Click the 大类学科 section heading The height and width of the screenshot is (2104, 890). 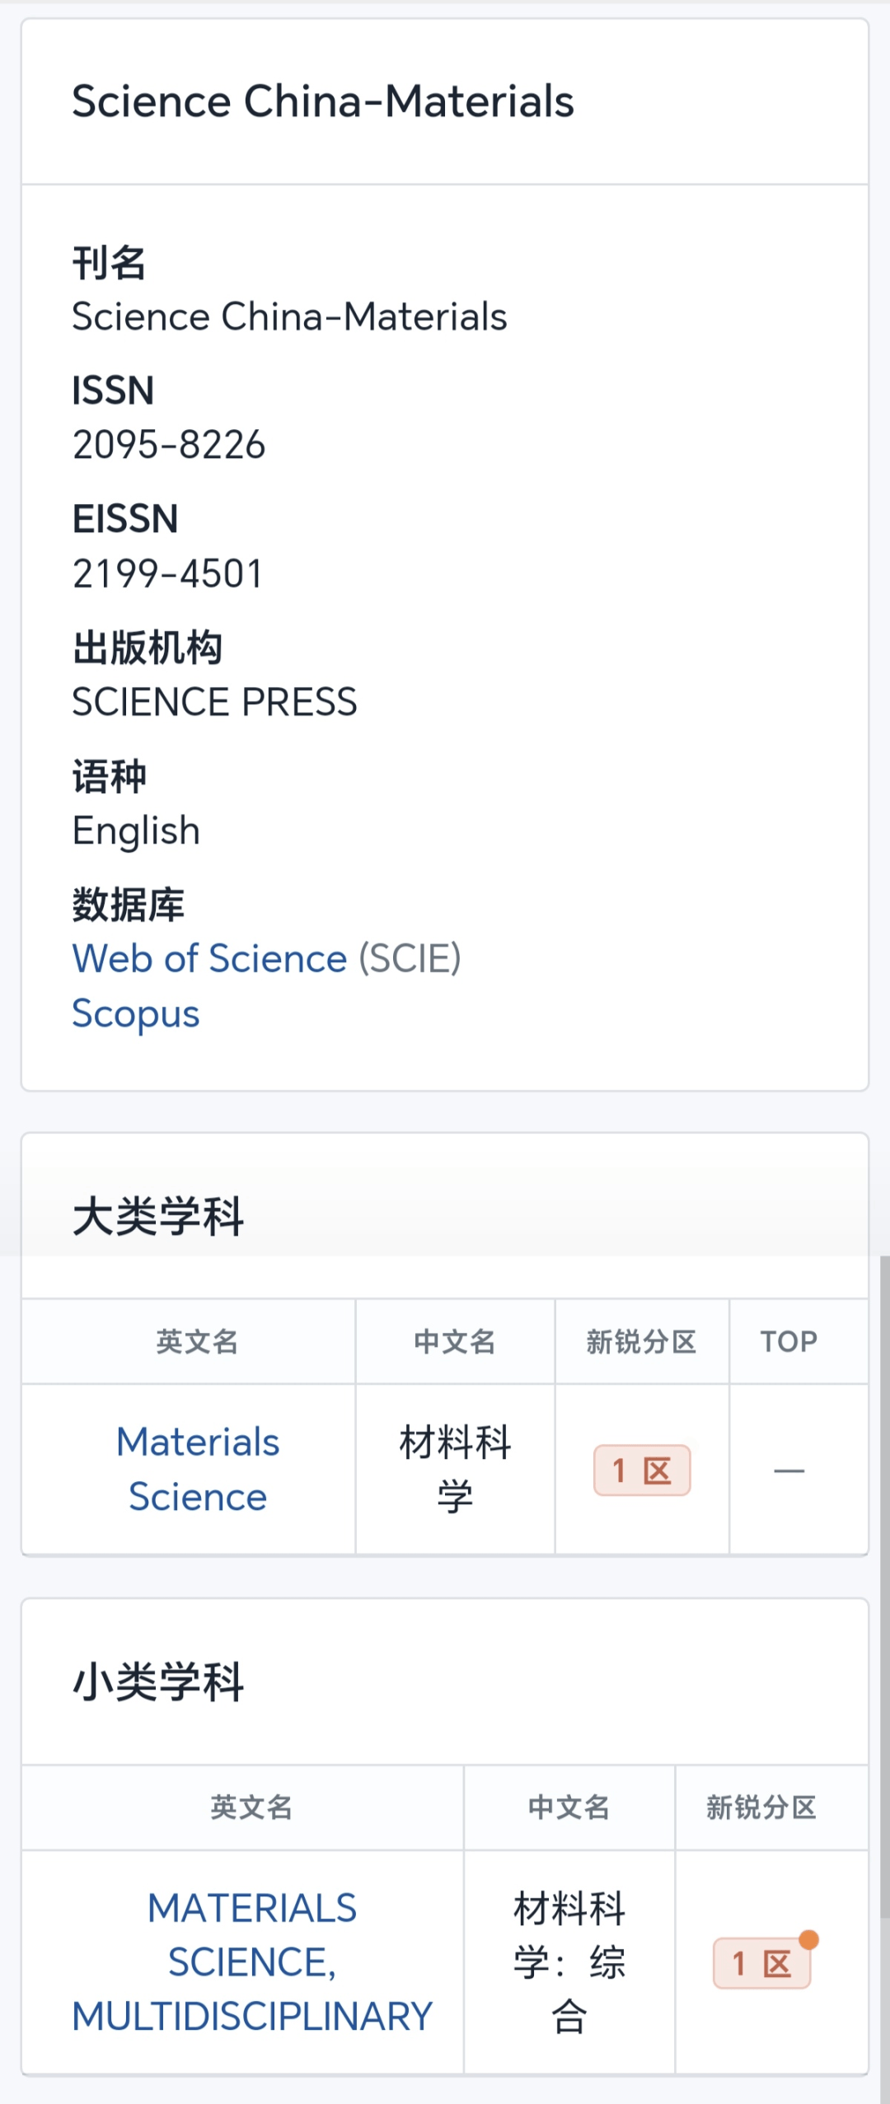[x=158, y=1216]
